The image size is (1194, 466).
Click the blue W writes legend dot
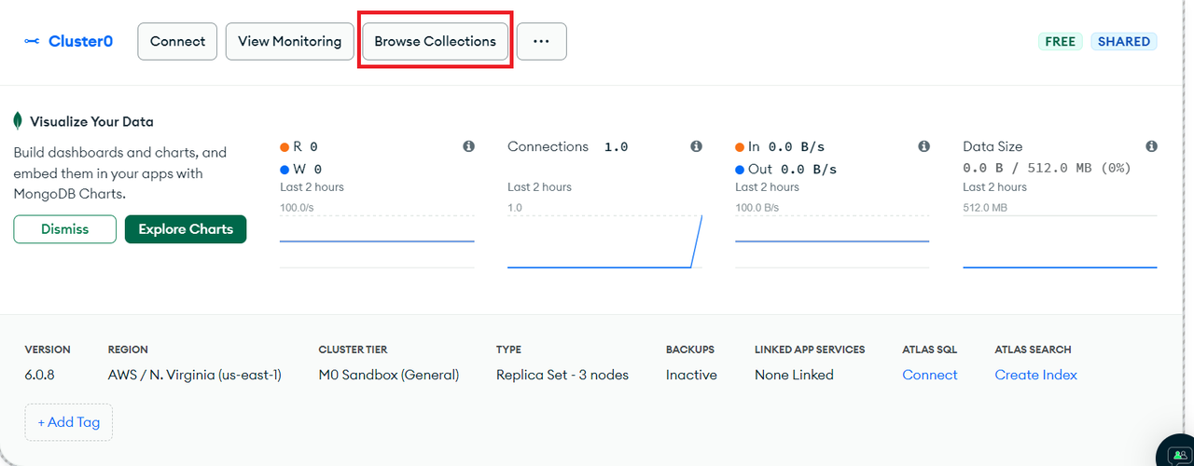pos(285,170)
